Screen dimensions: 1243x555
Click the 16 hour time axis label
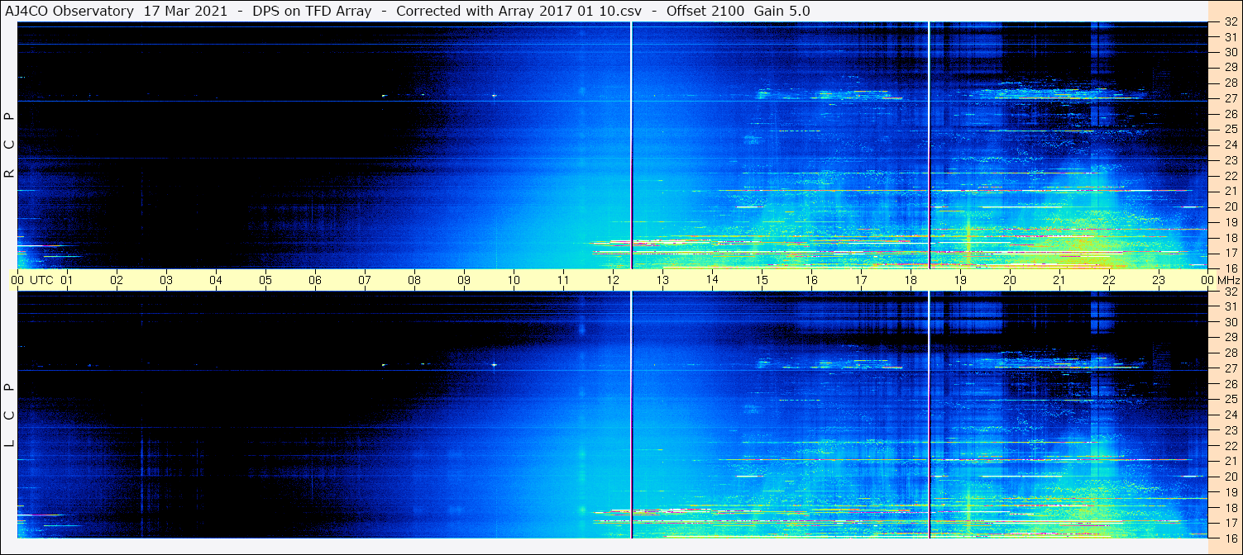click(811, 280)
